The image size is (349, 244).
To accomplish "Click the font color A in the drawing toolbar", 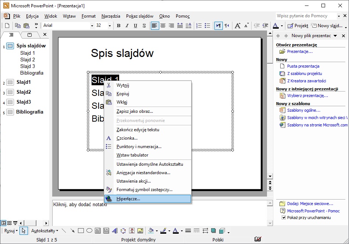I will 176,231.
